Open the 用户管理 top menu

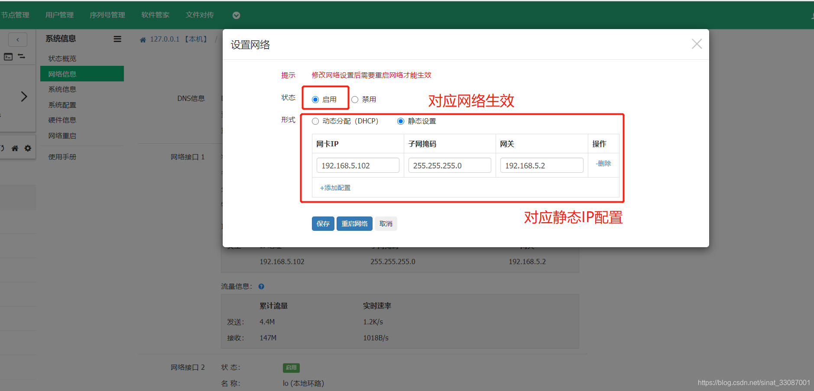coord(59,15)
